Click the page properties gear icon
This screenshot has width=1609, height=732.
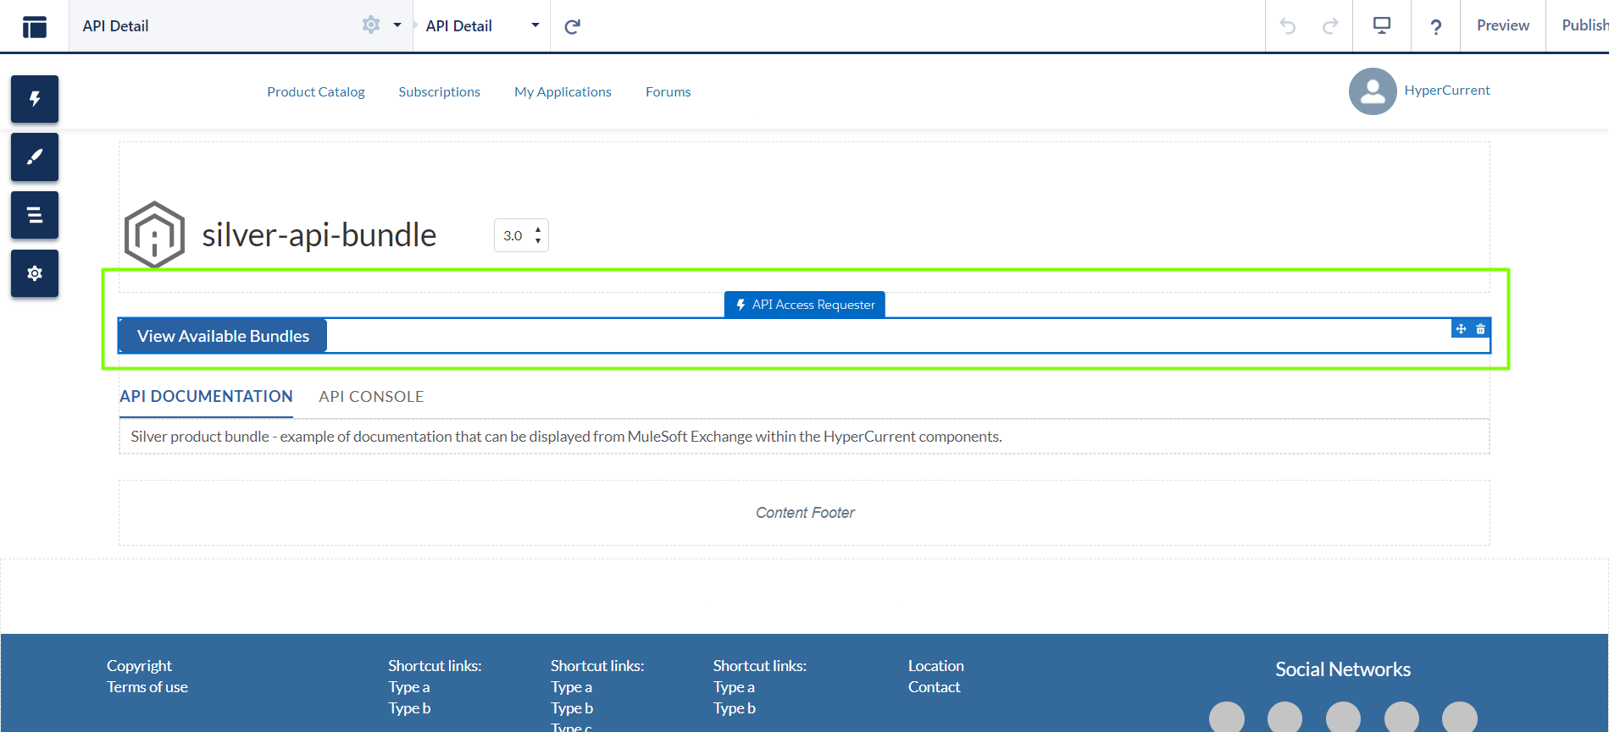coord(370,25)
